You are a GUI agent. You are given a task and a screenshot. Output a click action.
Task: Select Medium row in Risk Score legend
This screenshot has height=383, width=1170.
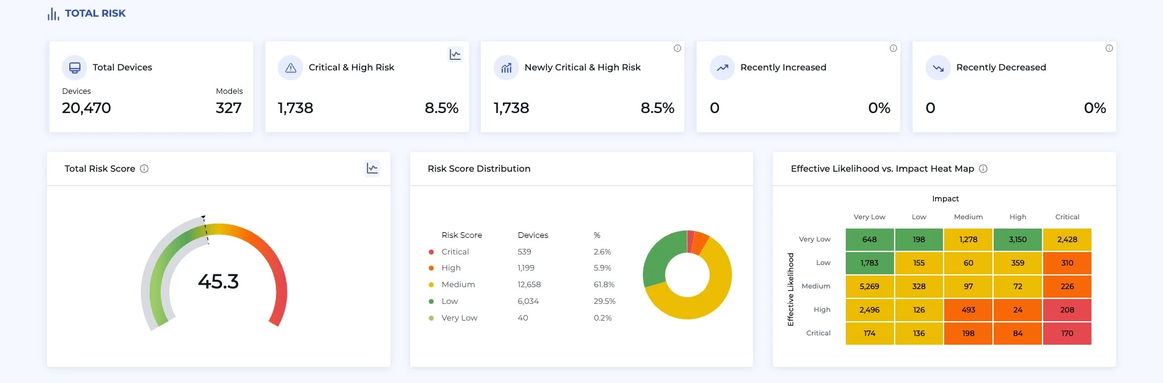coord(458,285)
